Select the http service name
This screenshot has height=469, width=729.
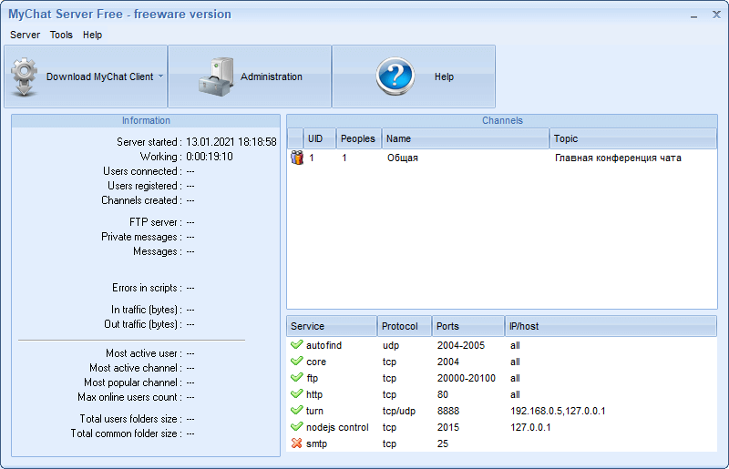[314, 394]
